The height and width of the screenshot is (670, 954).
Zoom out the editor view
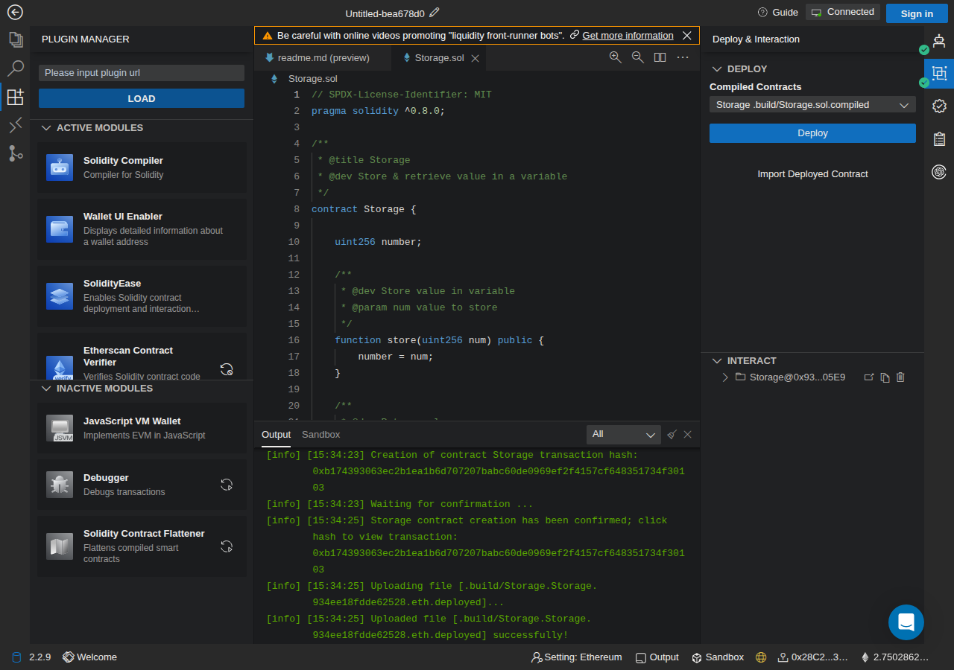(638, 57)
